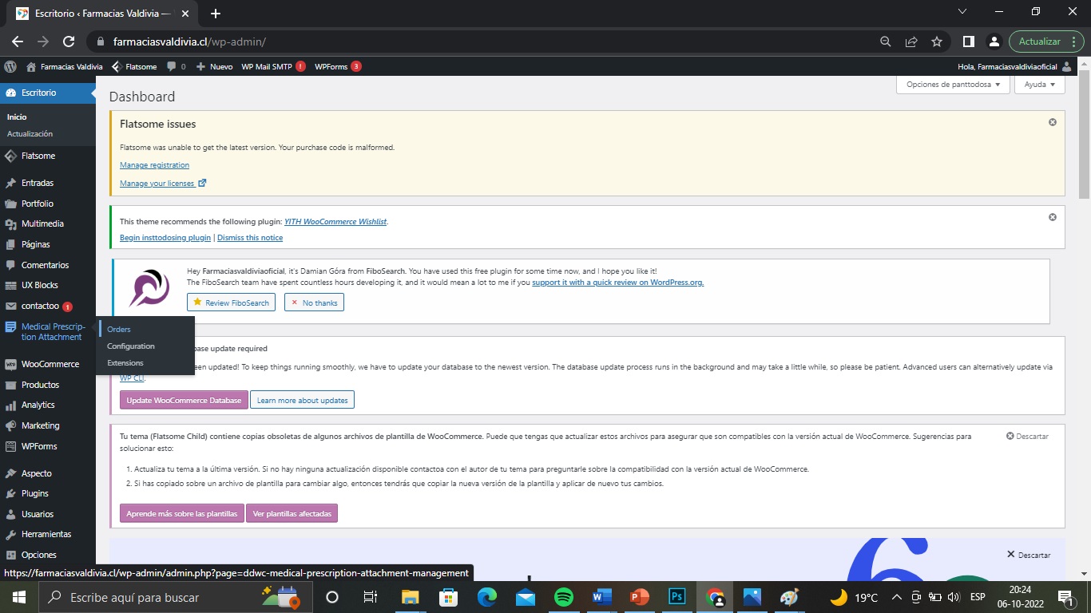Viewport: 1091px width, 613px height.
Task: Open Word from the taskbar
Action: [601, 597]
